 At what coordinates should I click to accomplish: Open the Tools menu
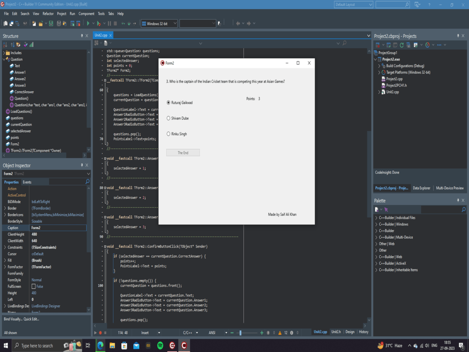[x=101, y=14]
